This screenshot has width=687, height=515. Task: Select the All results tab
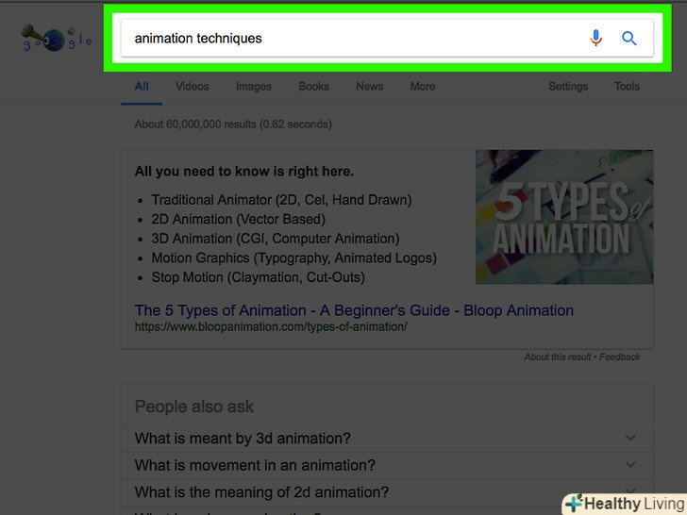[142, 87]
